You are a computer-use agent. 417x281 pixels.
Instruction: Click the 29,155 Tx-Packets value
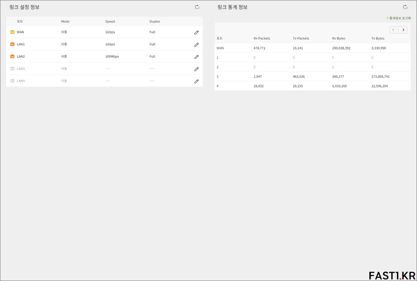click(x=298, y=86)
